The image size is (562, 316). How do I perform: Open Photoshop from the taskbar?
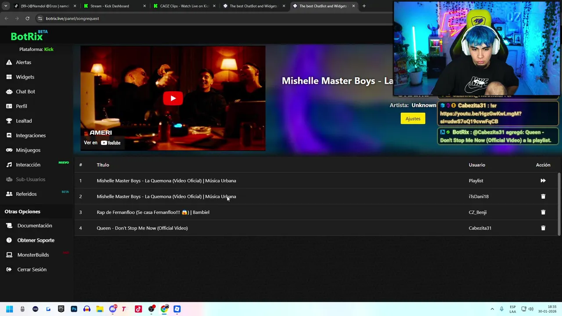(74, 309)
